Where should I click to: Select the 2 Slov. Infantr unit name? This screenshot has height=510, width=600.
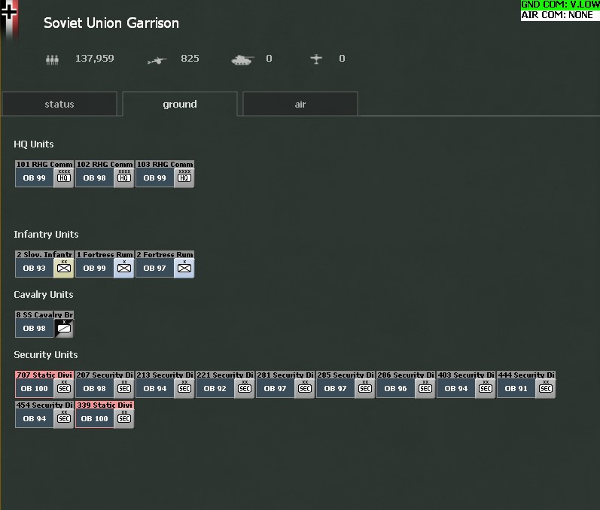(44, 254)
